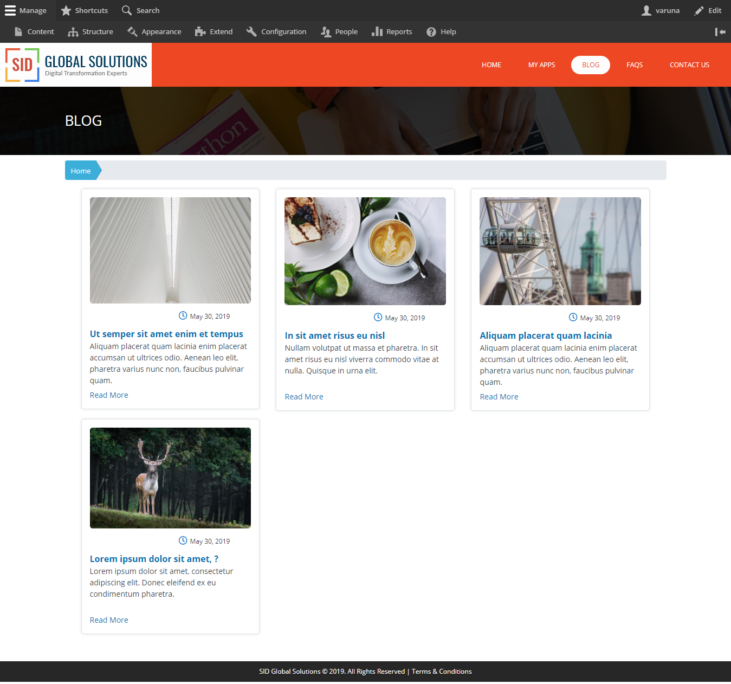Click the Content page icon
Screen dimensions: 731x684
click(x=17, y=31)
